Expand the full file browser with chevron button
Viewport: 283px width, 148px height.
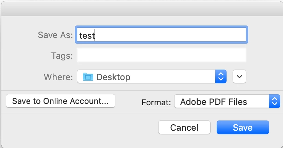click(239, 77)
